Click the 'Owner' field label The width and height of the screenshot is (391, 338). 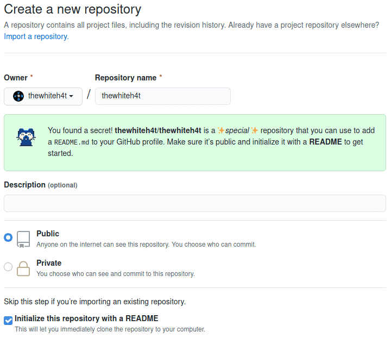point(16,78)
